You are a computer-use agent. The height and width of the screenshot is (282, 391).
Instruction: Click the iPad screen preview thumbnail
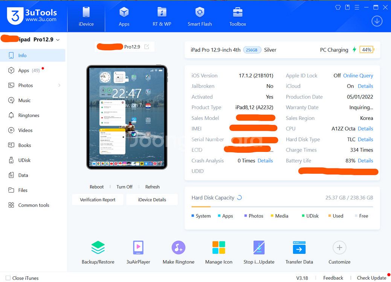(x=127, y=117)
